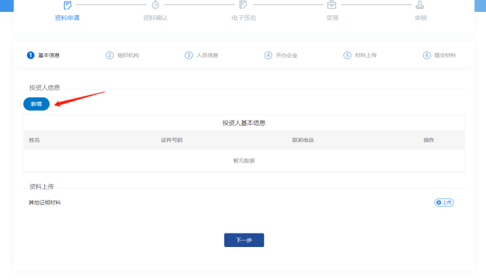Click the 操作 column header

click(x=428, y=140)
